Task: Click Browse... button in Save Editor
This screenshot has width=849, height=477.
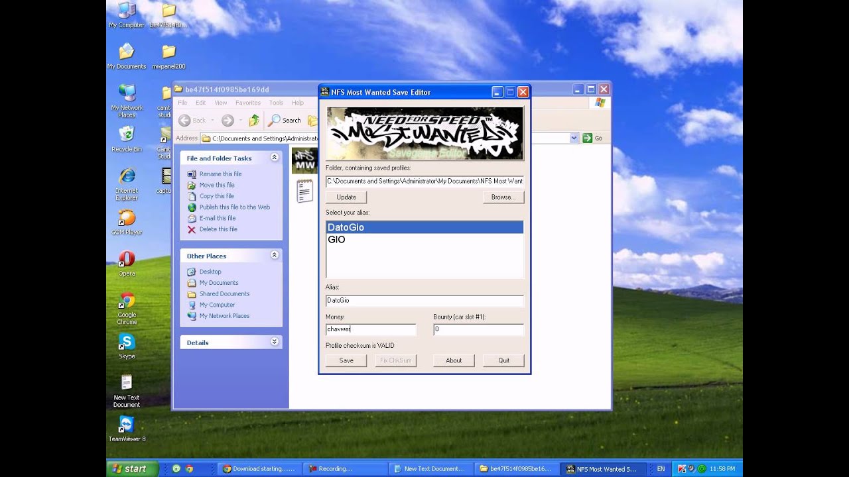Action: 503,197
